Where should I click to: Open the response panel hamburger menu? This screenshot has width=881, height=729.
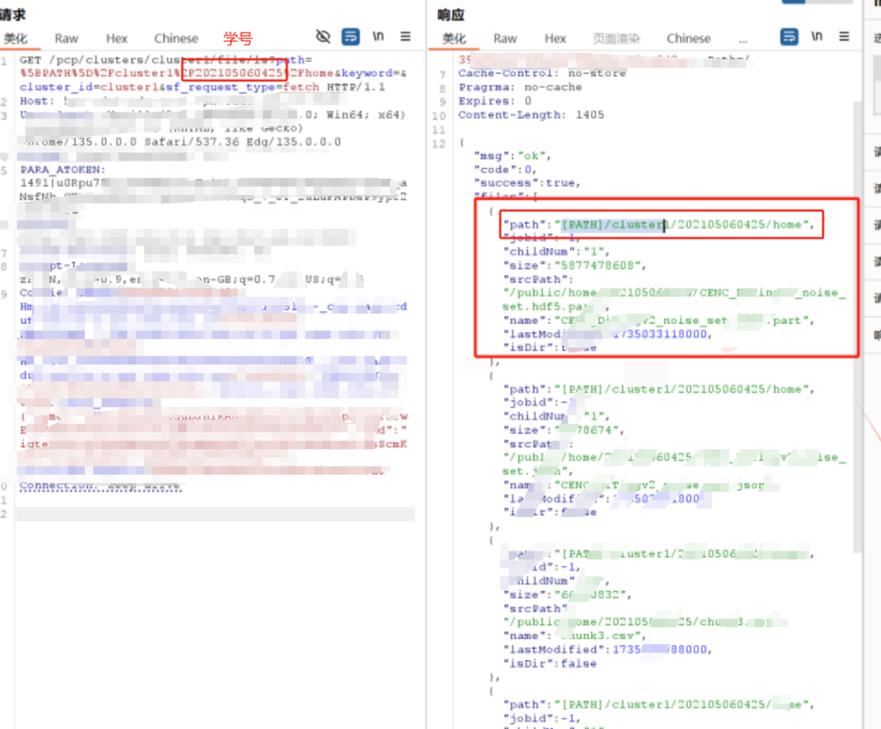tap(844, 37)
